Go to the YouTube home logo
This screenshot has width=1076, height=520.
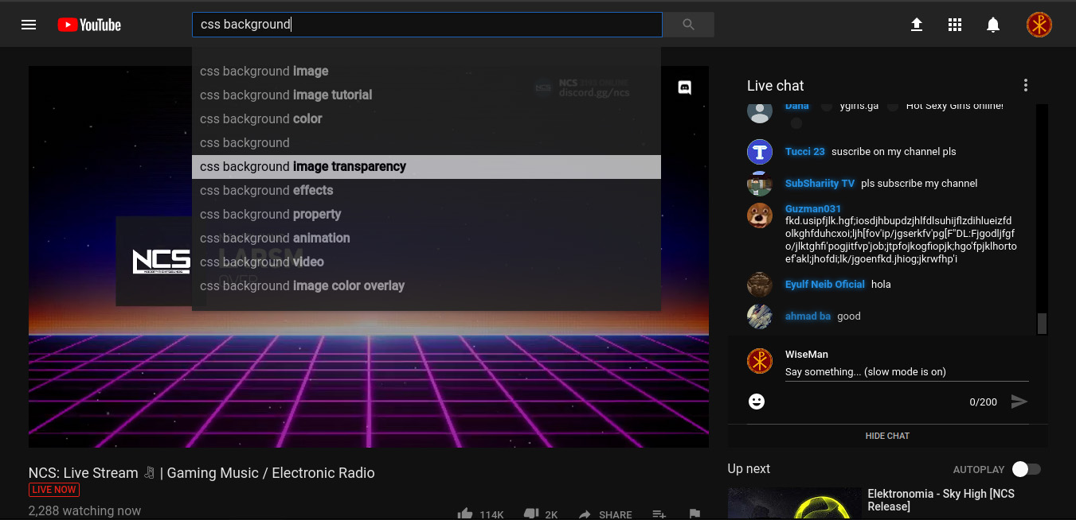(x=89, y=25)
